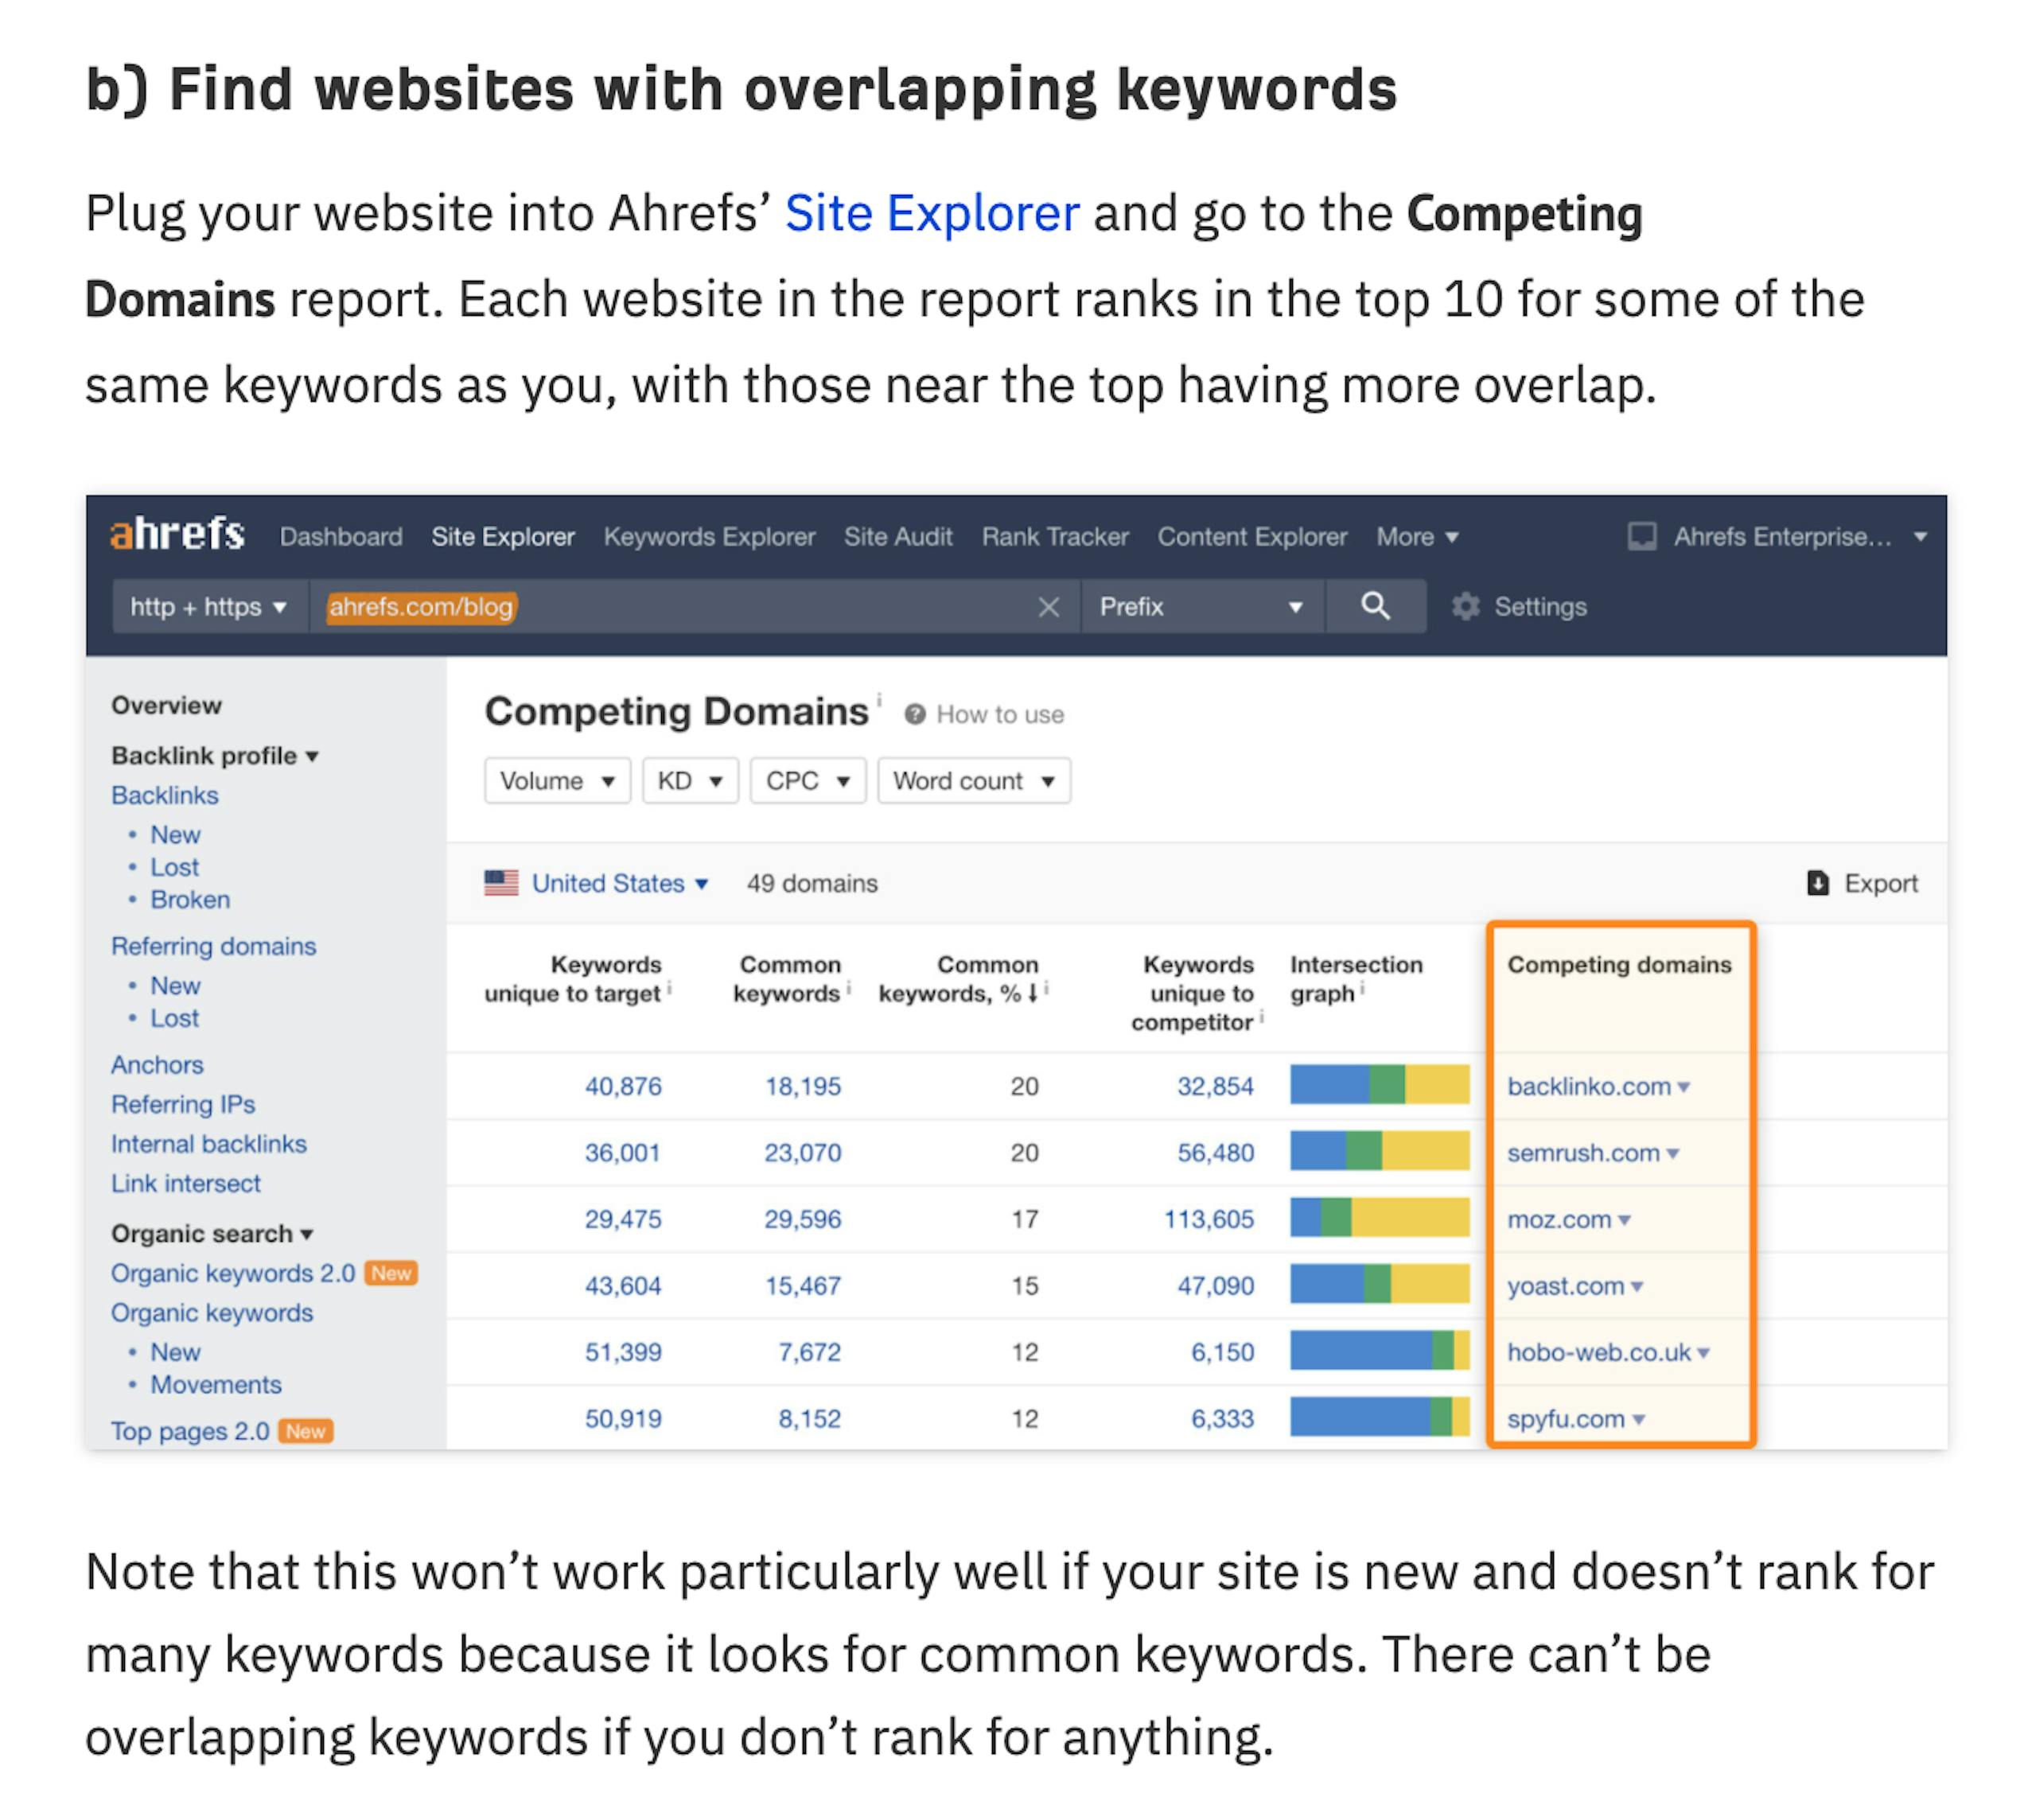Open the Link intersect report
Screen dimensions: 2024x1820
tap(185, 1183)
